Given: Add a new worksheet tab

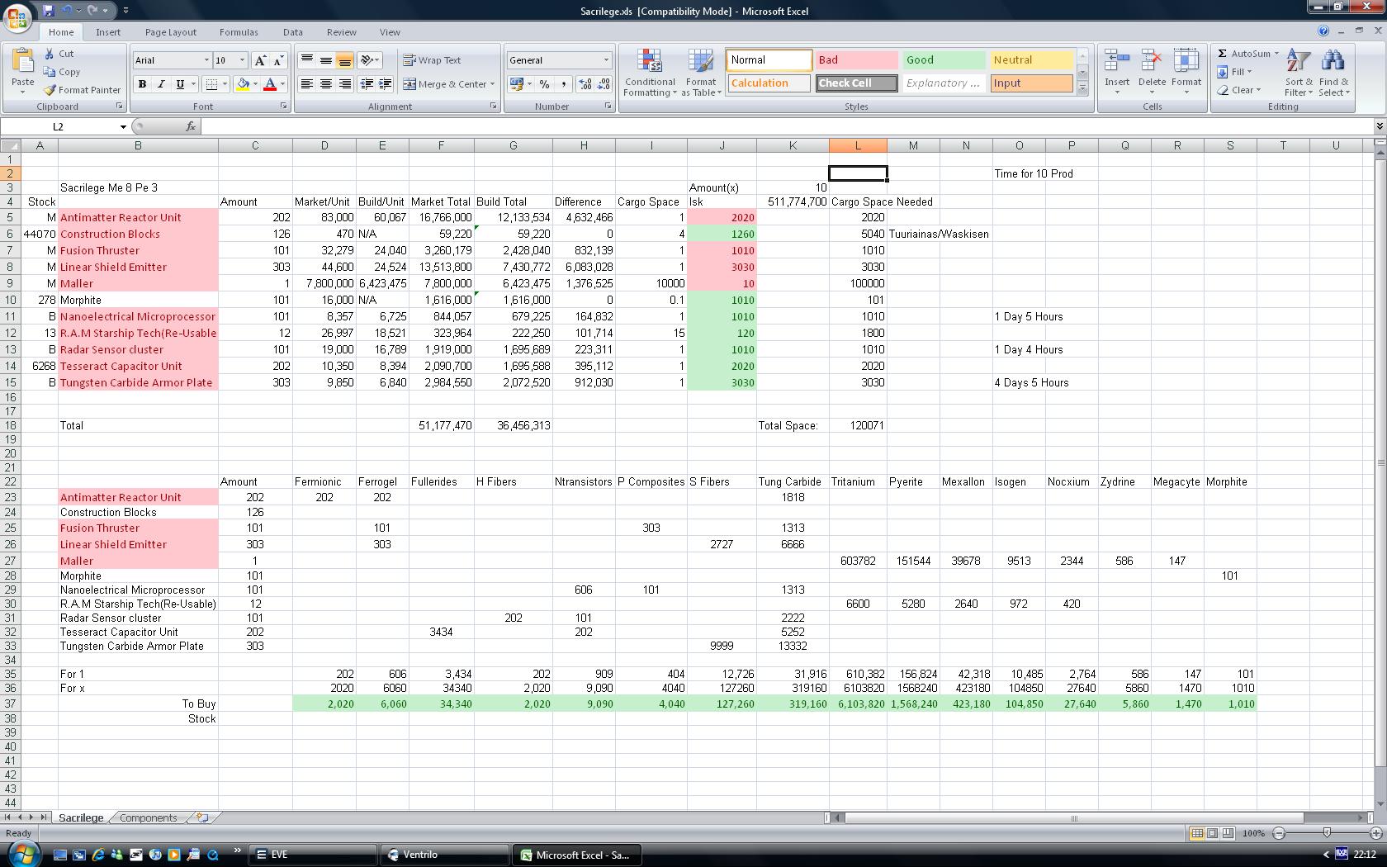Looking at the screenshot, I should coord(202,817).
